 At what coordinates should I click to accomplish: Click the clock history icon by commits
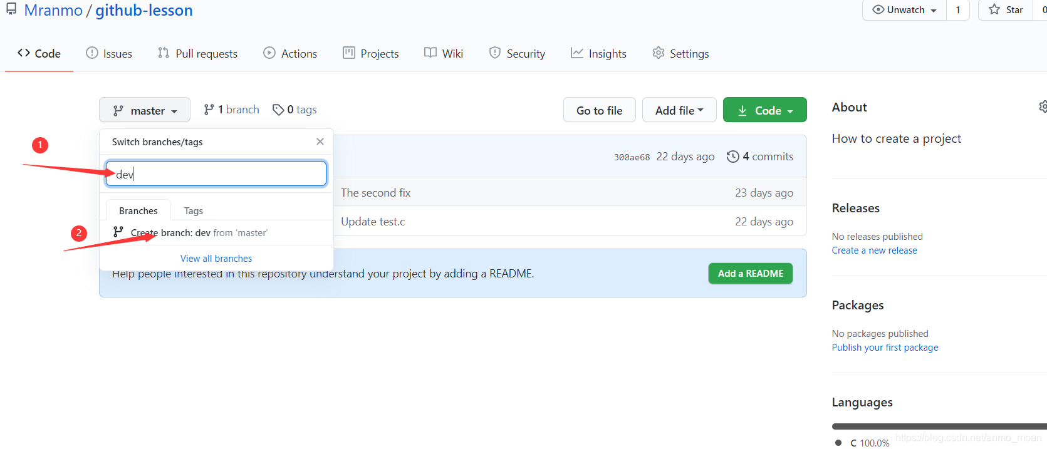point(733,157)
